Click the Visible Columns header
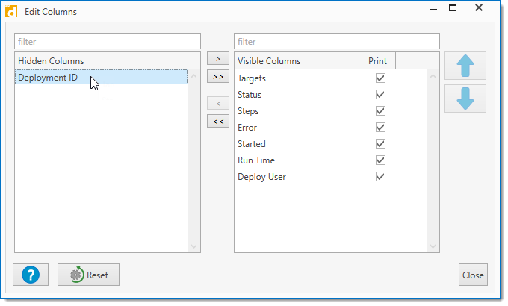This screenshot has width=508, height=306. tap(300, 60)
